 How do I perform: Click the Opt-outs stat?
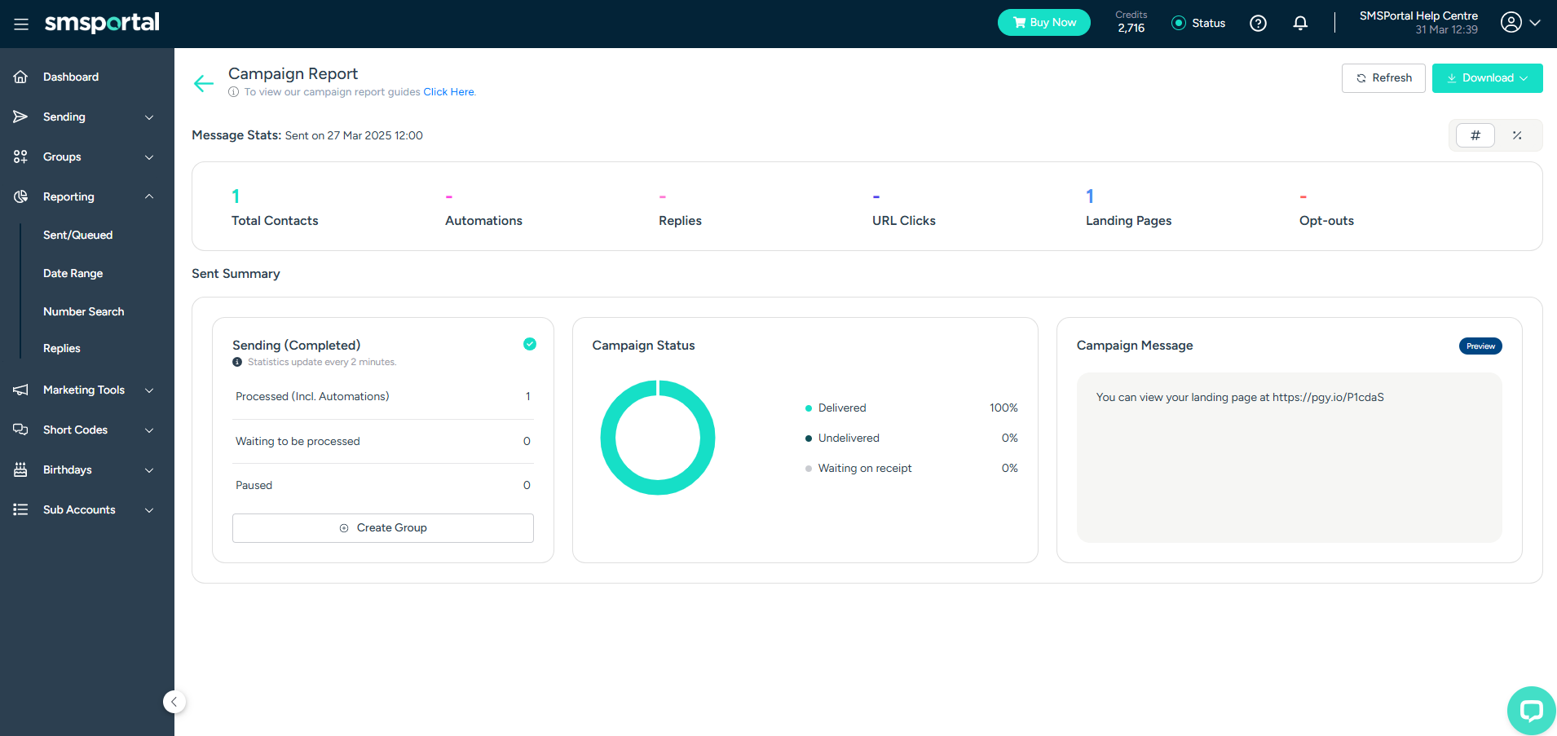coord(1326,207)
